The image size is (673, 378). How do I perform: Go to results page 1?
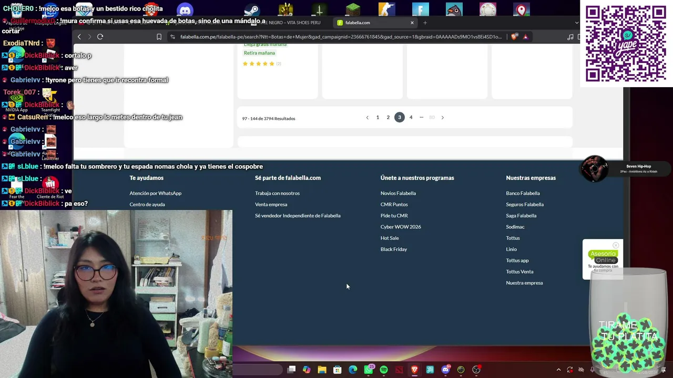tap(378, 118)
